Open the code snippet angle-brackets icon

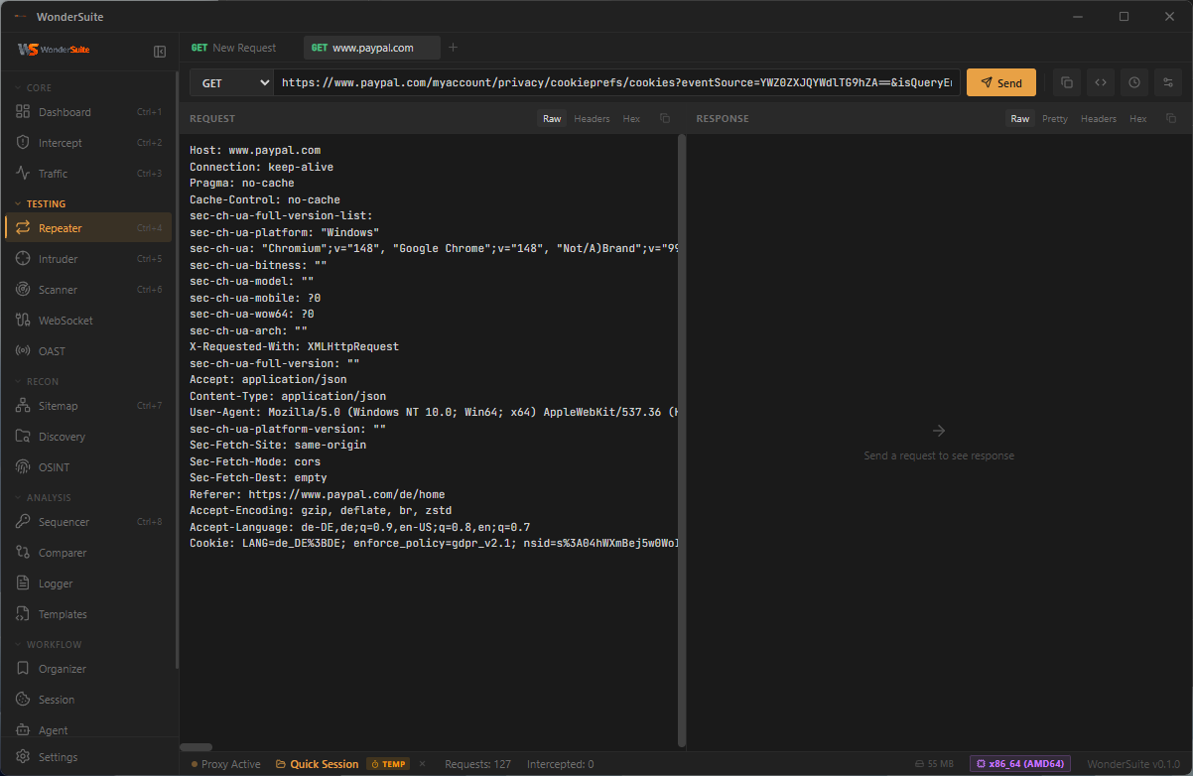[1101, 82]
